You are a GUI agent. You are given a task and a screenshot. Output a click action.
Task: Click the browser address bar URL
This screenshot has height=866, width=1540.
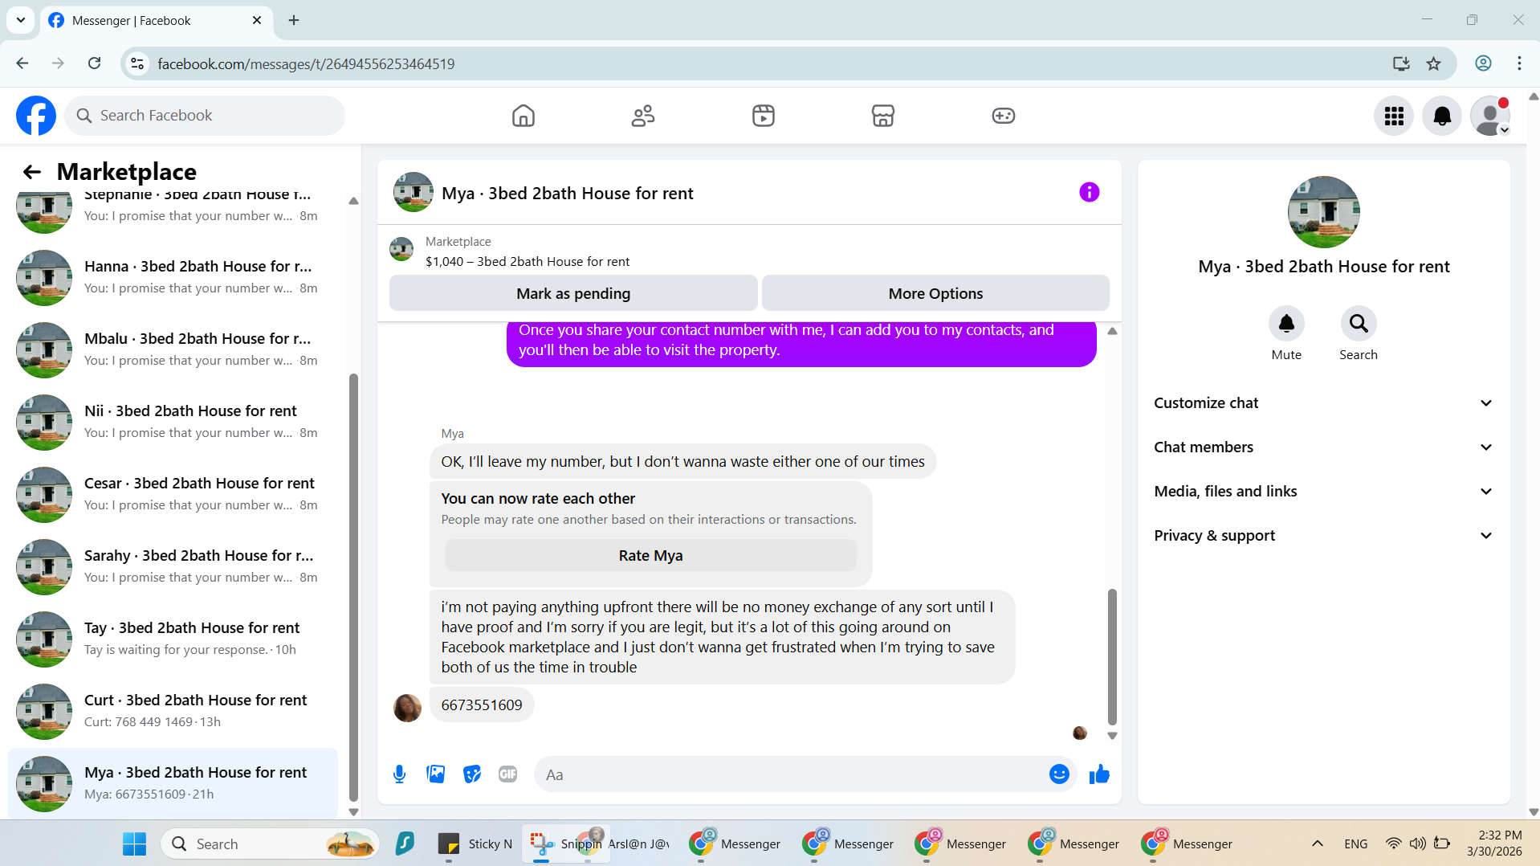(306, 63)
